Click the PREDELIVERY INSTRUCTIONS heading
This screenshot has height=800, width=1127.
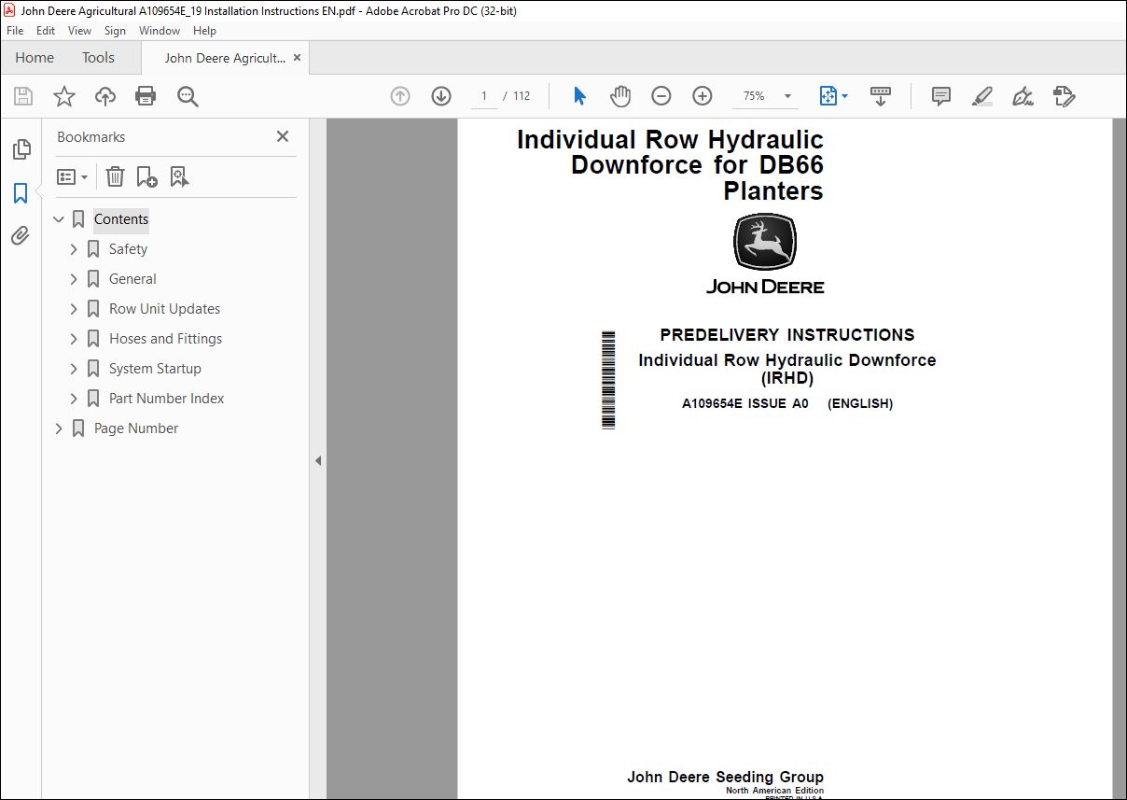(x=787, y=335)
